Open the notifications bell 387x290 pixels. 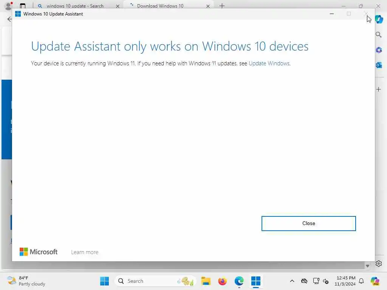(361, 281)
